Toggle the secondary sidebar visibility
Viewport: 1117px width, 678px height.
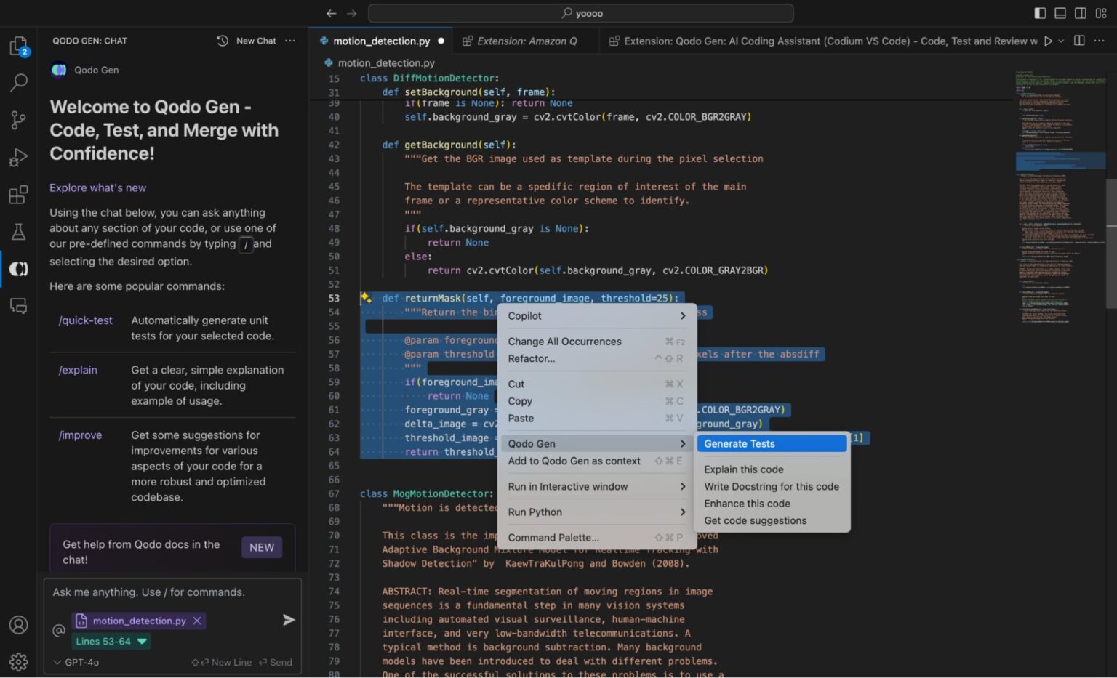point(1079,12)
